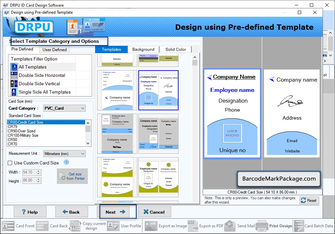Select CR100-Military Size entry
Viewport: 335px width, 234px height.
46,135
